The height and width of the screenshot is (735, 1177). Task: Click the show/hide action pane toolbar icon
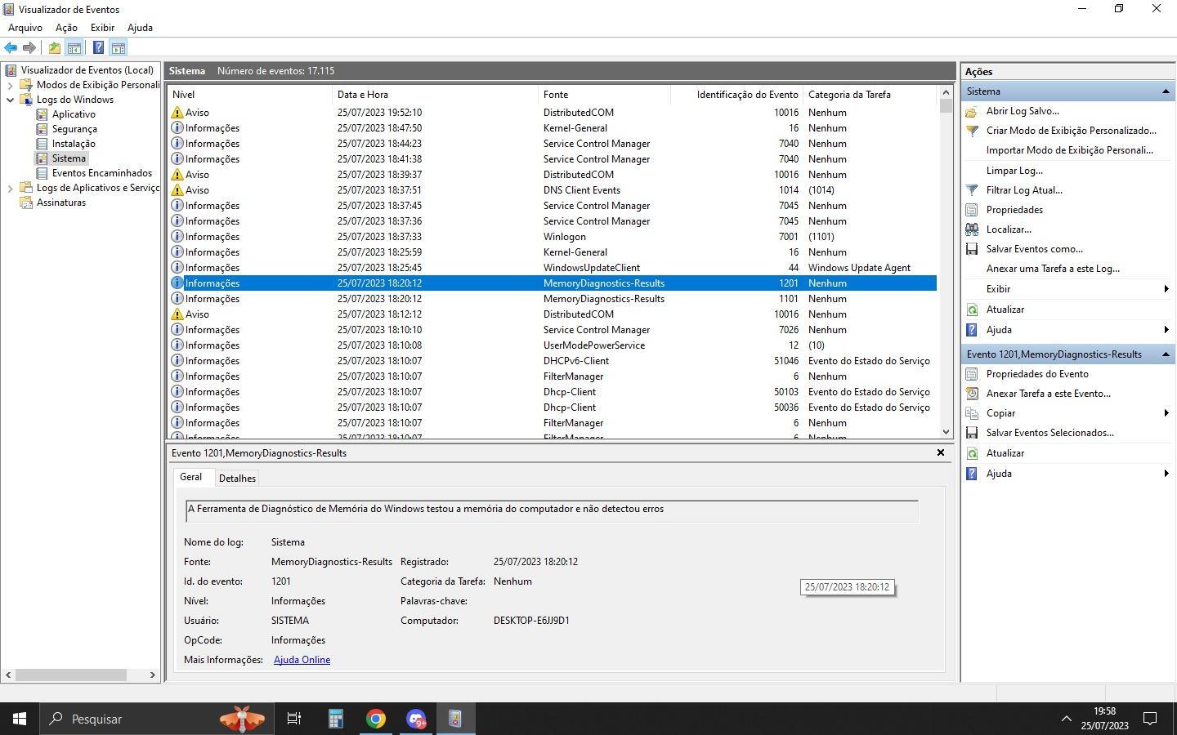pos(118,48)
